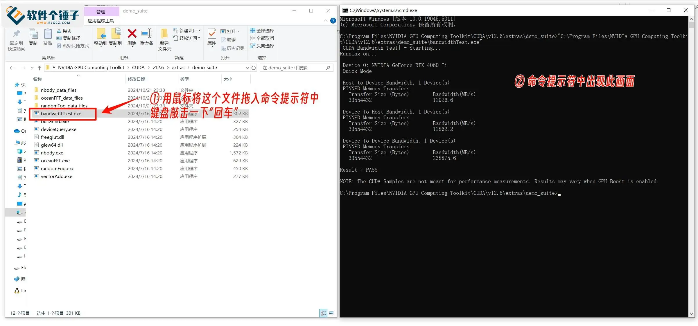Click the Linux penguin item in navigation pane
This screenshot has height=326, width=698.
20,291
